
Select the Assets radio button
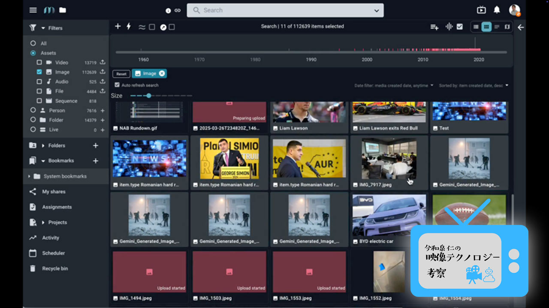point(33,53)
